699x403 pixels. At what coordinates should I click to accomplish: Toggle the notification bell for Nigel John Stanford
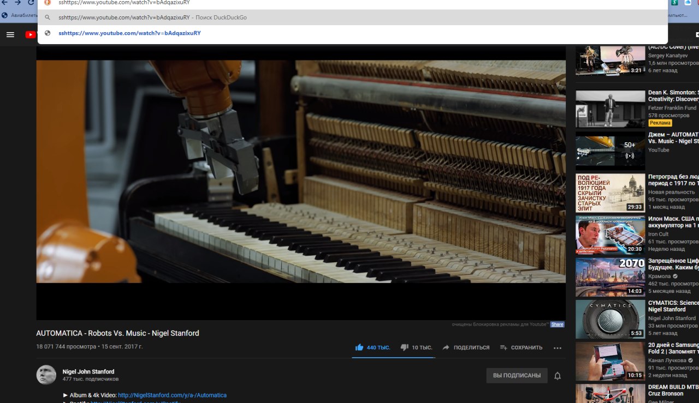coord(558,376)
